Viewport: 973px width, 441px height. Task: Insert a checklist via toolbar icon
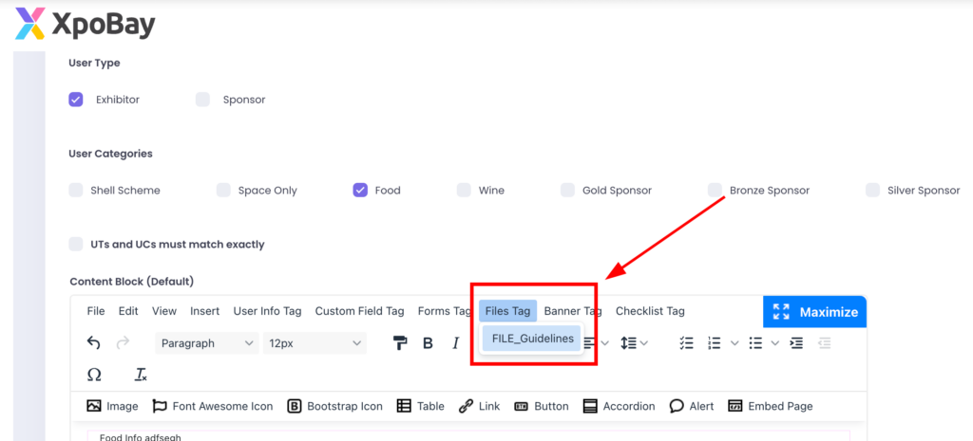[686, 343]
